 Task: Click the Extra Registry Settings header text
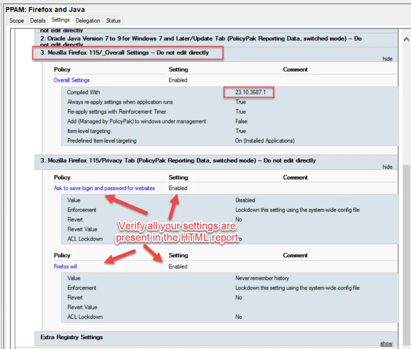coord(71,337)
